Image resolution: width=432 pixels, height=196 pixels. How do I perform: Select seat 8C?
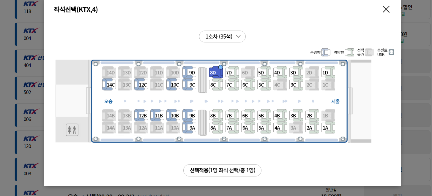[x=216, y=85]
